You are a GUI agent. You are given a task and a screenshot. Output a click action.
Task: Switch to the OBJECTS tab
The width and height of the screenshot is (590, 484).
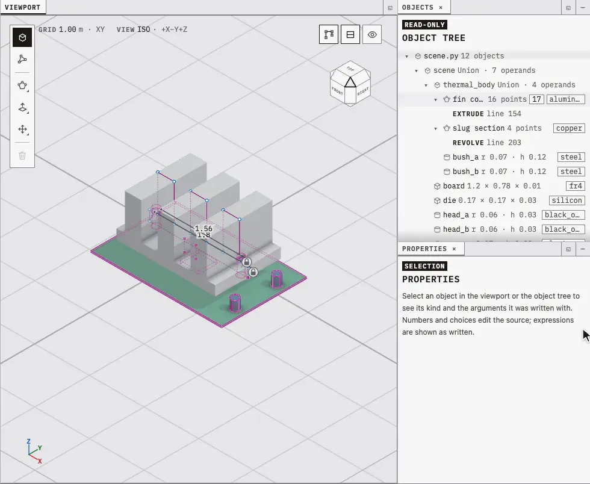click(x=418, y=7)
